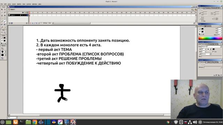The width and height of the screenshot is (223, 125).
Task: Switch to the Paragraph tab
Action: click(x=209, y=44)
